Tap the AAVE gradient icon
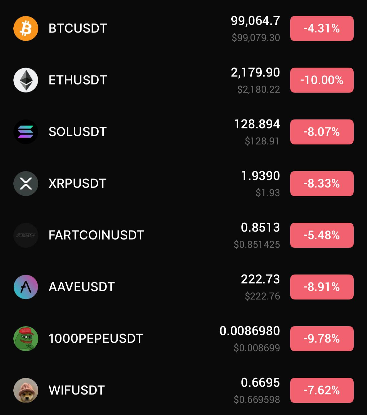 (26, 287)
